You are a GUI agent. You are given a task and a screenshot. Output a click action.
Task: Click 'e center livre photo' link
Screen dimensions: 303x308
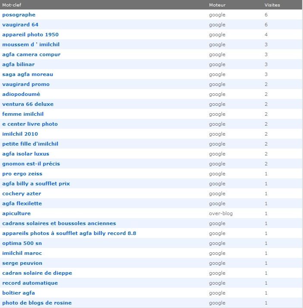pyautogui.click(x=30, y=124)
